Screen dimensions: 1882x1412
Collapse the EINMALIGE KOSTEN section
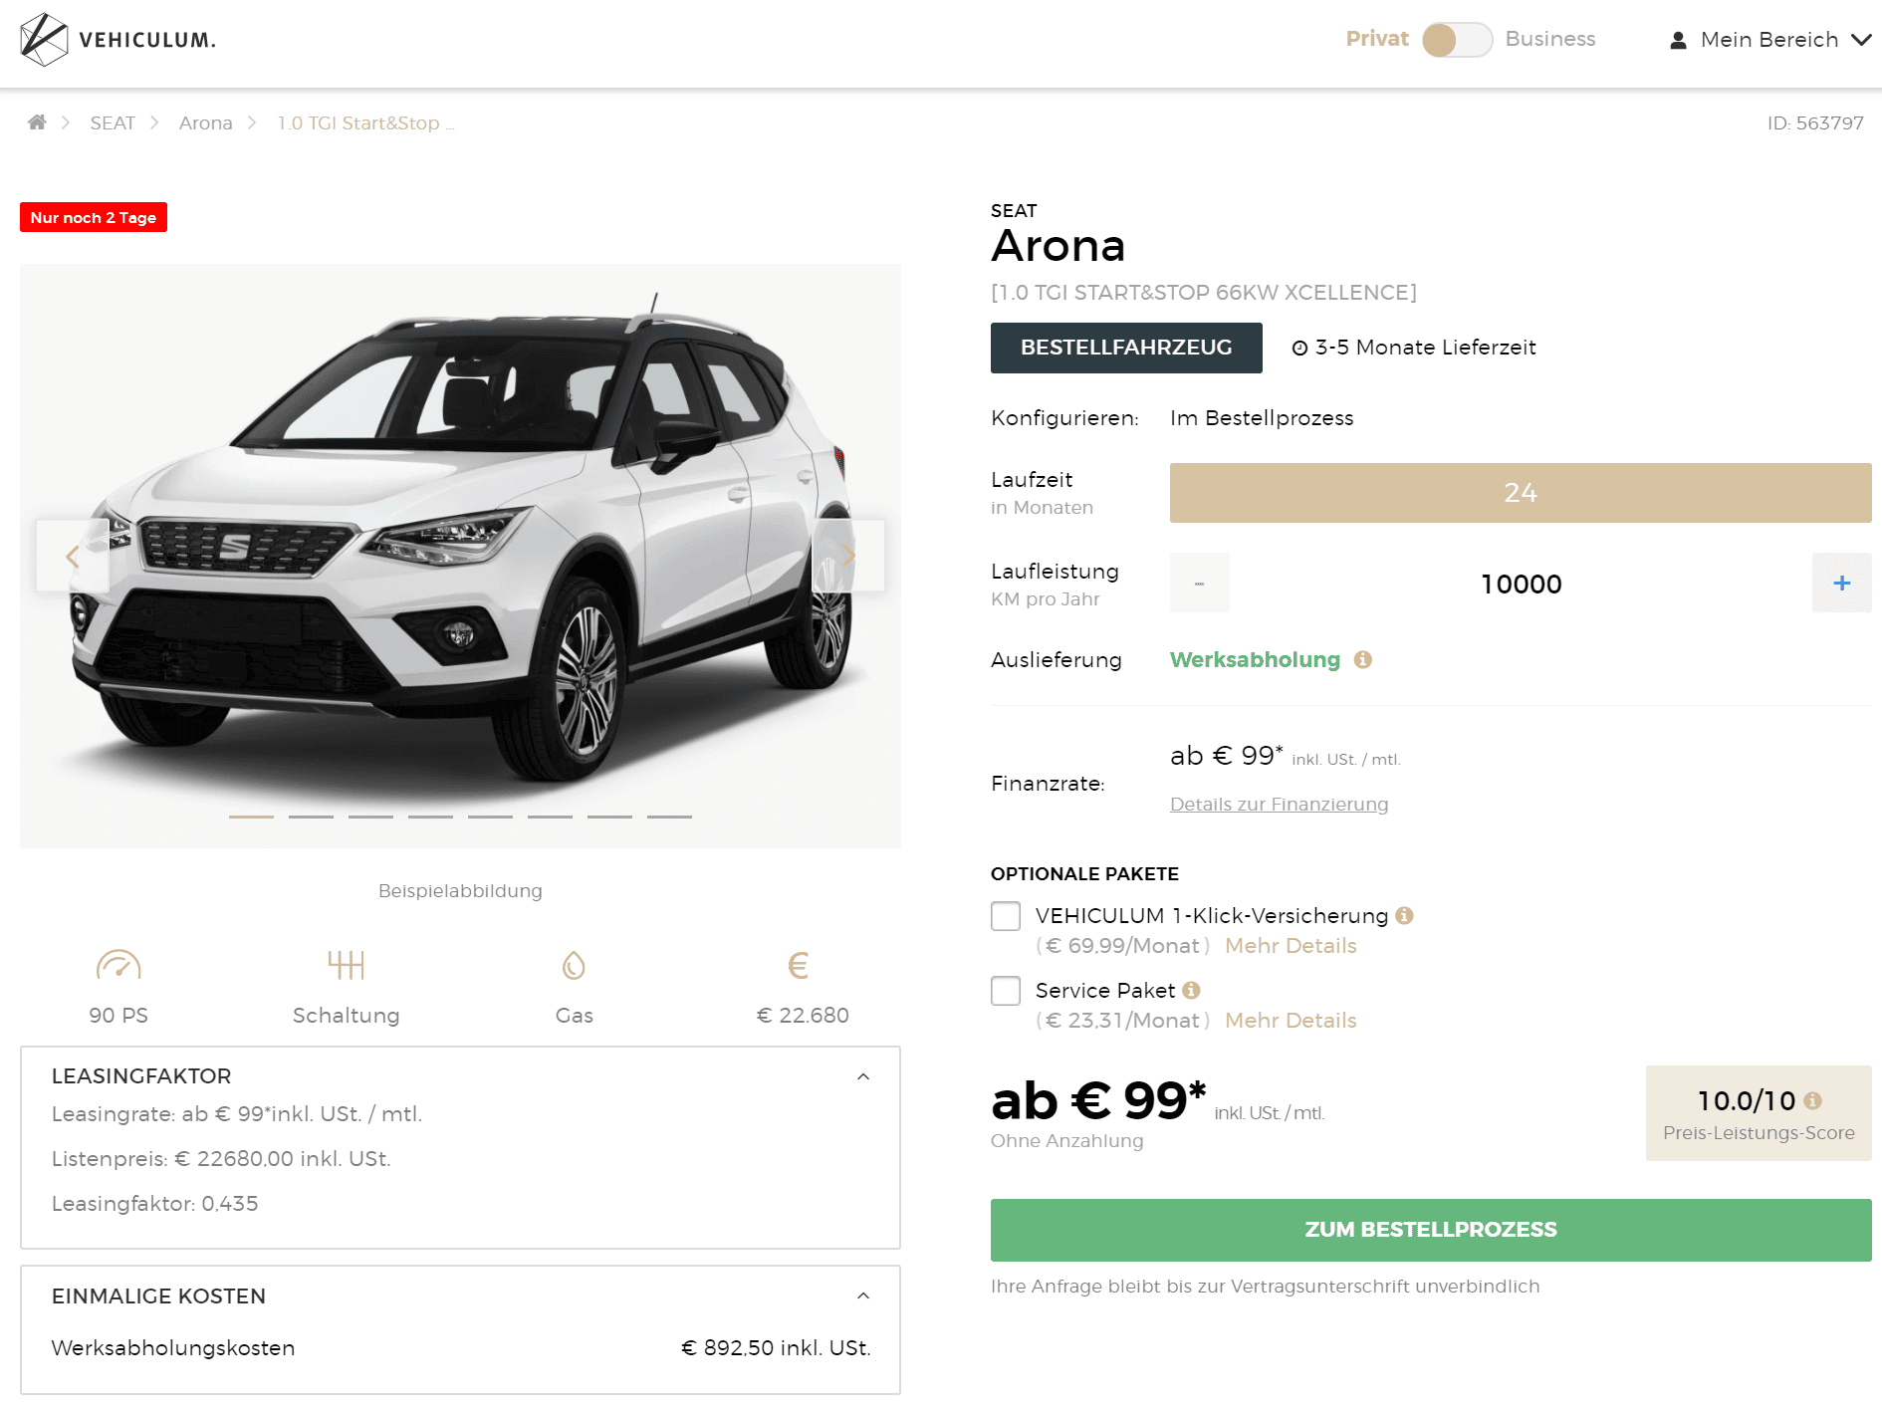coord(863,1295)
